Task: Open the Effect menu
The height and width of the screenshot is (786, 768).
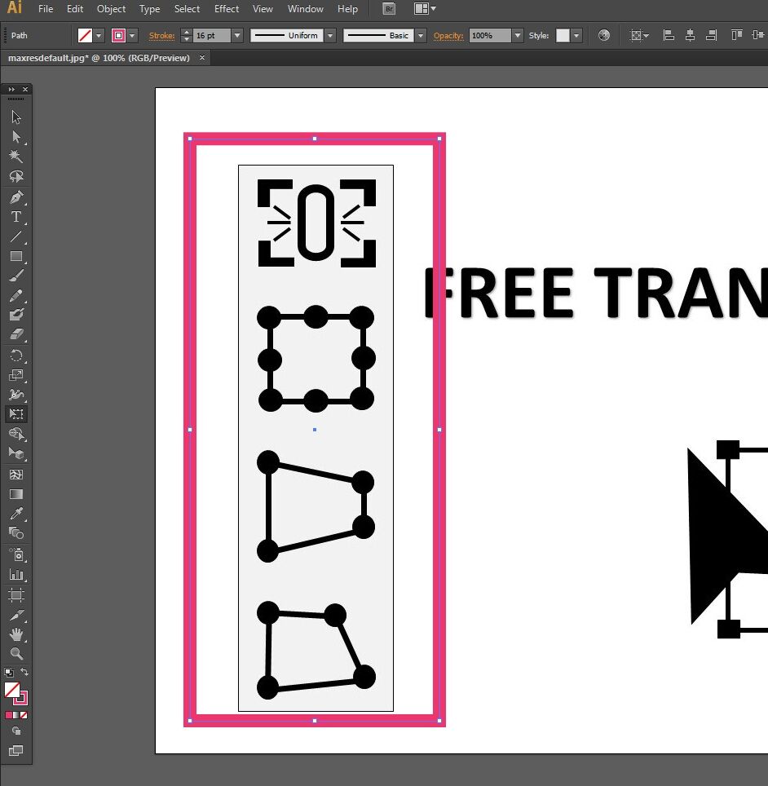Action: (227, 9)
